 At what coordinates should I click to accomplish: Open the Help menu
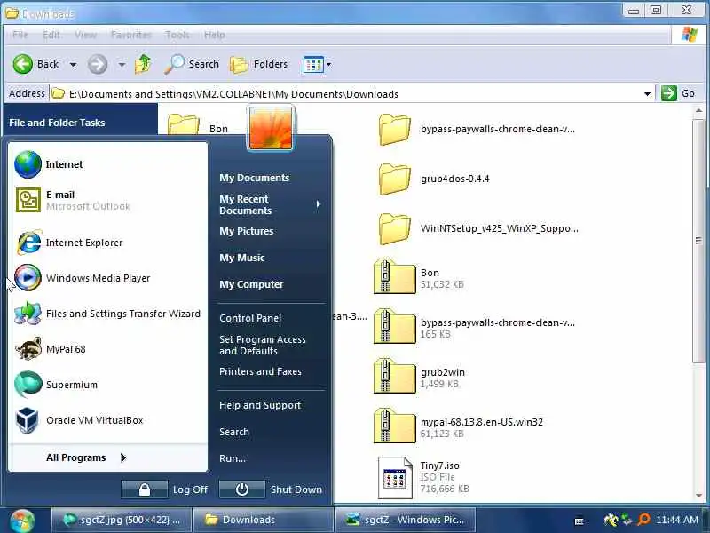click(x=214, y=35)
